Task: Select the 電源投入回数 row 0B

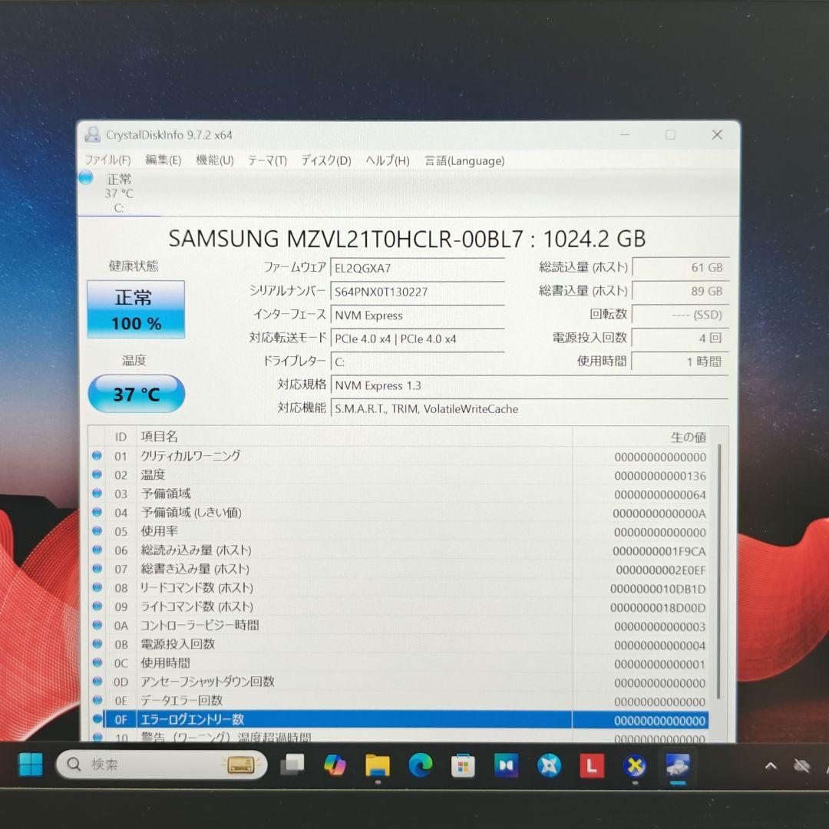Action: click(399, 644)
